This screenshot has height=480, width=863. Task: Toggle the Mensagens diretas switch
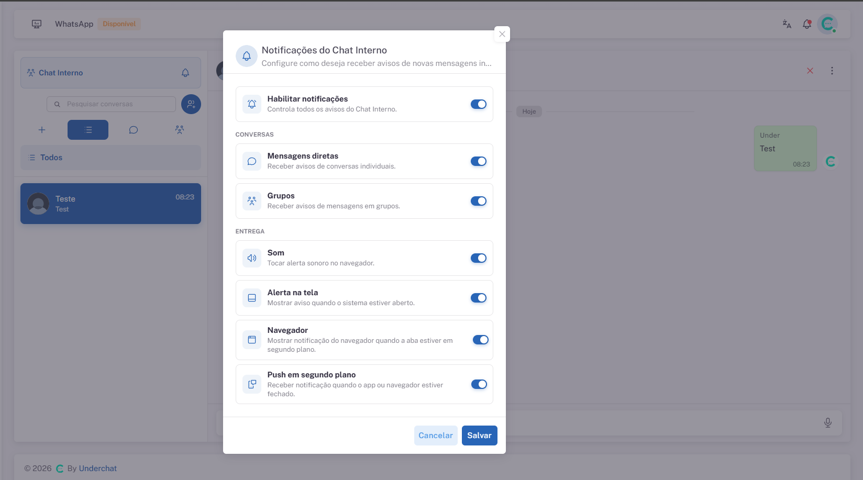[x=479, y=161]
